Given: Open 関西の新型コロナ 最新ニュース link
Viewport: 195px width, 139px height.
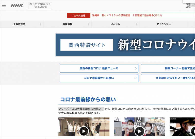Looking at the screenshot, I should pos(99,68).
